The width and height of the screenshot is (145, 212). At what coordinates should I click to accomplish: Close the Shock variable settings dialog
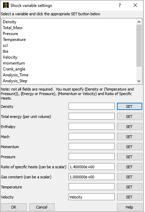click(x=135, y=6)
